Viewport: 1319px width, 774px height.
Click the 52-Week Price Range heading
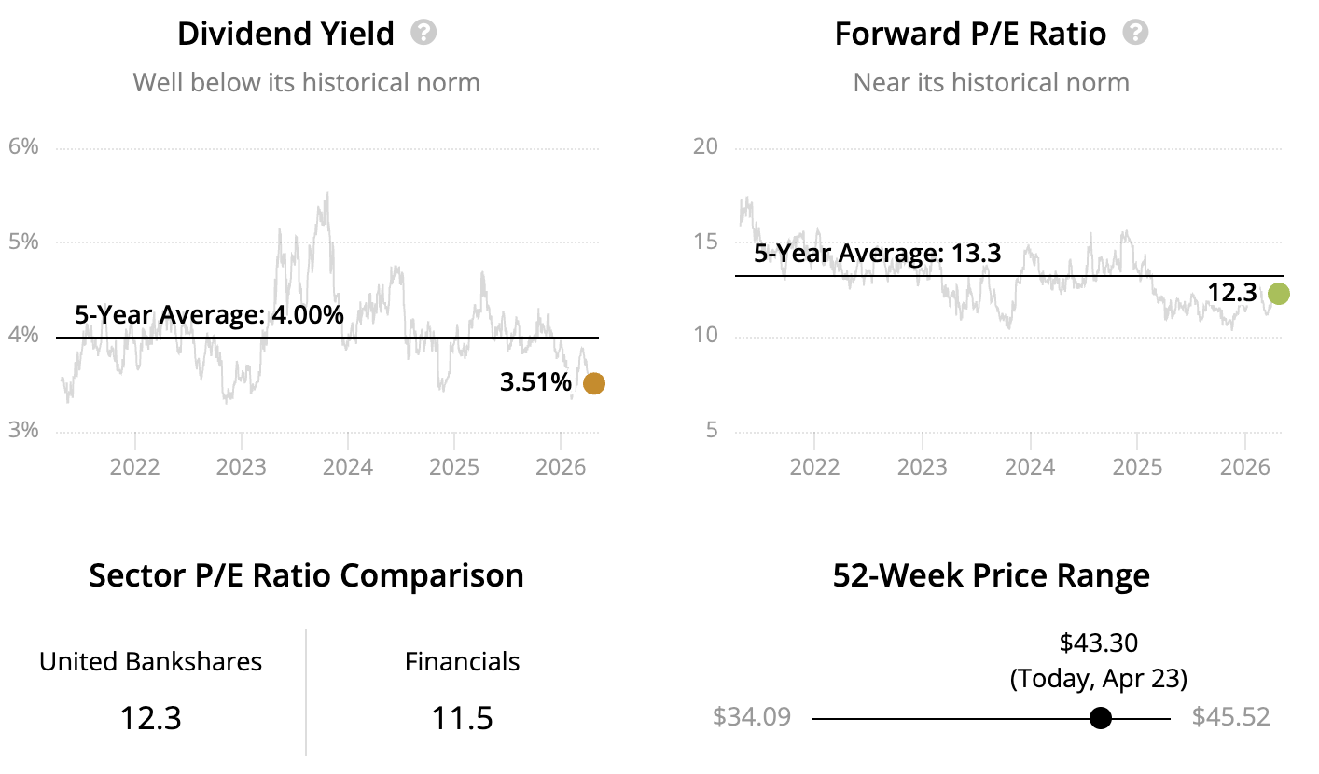[x=991, y=575]
